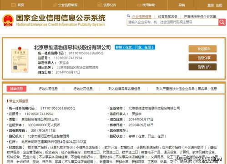The image size is (227, 164).
Task: Click the 信息打印 button
Action: click(x=202, y=67)
